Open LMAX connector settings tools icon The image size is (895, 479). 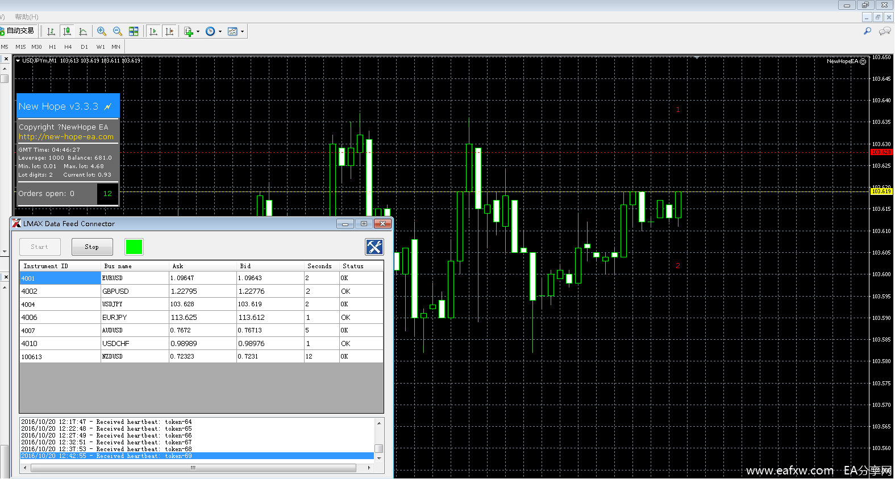pos(374,247)
